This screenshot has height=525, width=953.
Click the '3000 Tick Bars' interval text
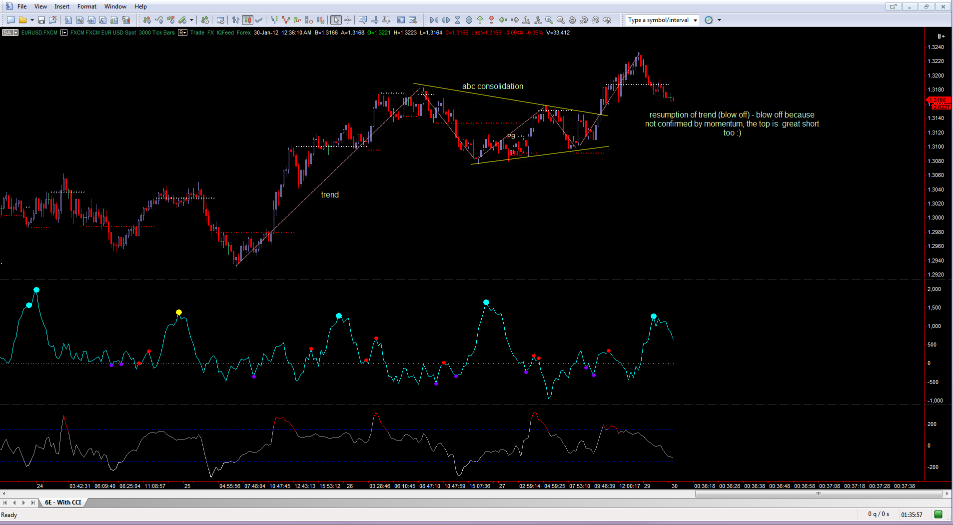[157, 32]
